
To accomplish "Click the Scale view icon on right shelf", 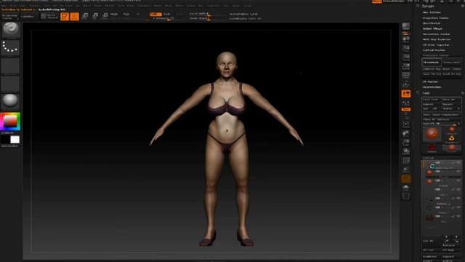I will tap(406, 143).
